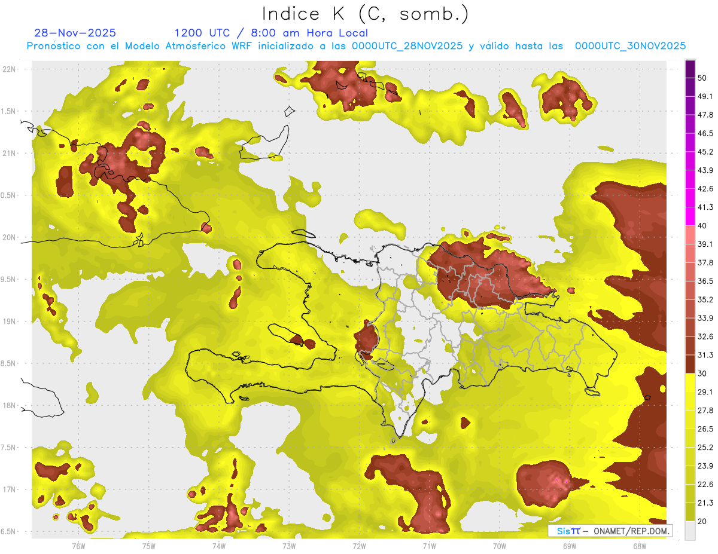Click the "68W" longitude label
Viewport: 718px width, 554px height.
coord(639,546)
